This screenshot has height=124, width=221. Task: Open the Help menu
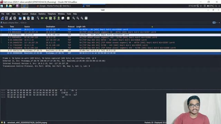click(75, 14)
